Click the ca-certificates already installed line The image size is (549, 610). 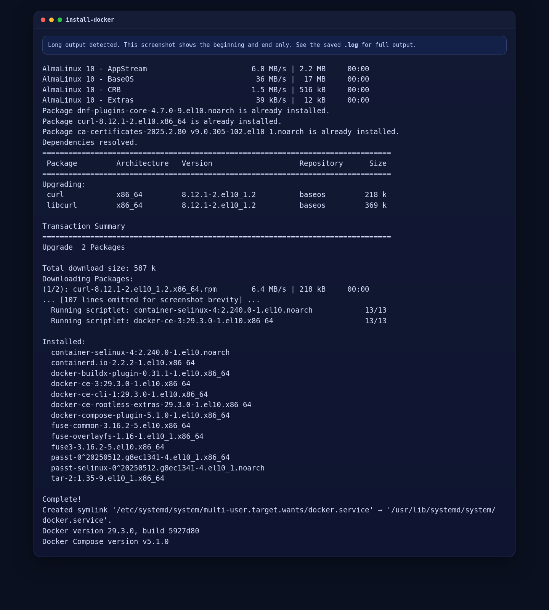click(221, 132)
